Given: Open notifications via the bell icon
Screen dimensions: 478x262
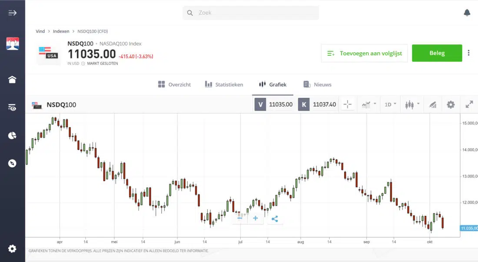Looking at the screenshot, I should (x=467, y=13).
